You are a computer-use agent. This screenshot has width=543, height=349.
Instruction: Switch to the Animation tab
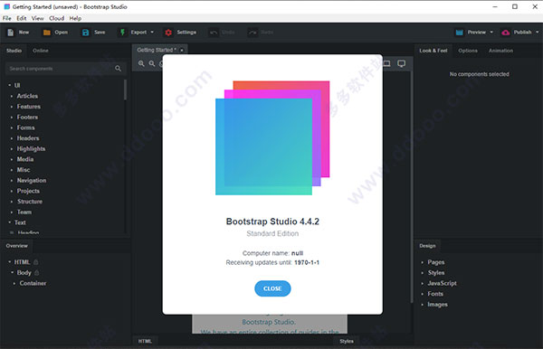click(x=500, y=51)
